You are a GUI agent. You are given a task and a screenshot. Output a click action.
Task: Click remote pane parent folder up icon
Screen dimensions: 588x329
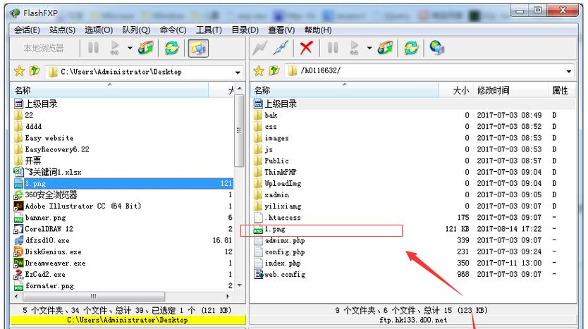[x=274, y=70]
